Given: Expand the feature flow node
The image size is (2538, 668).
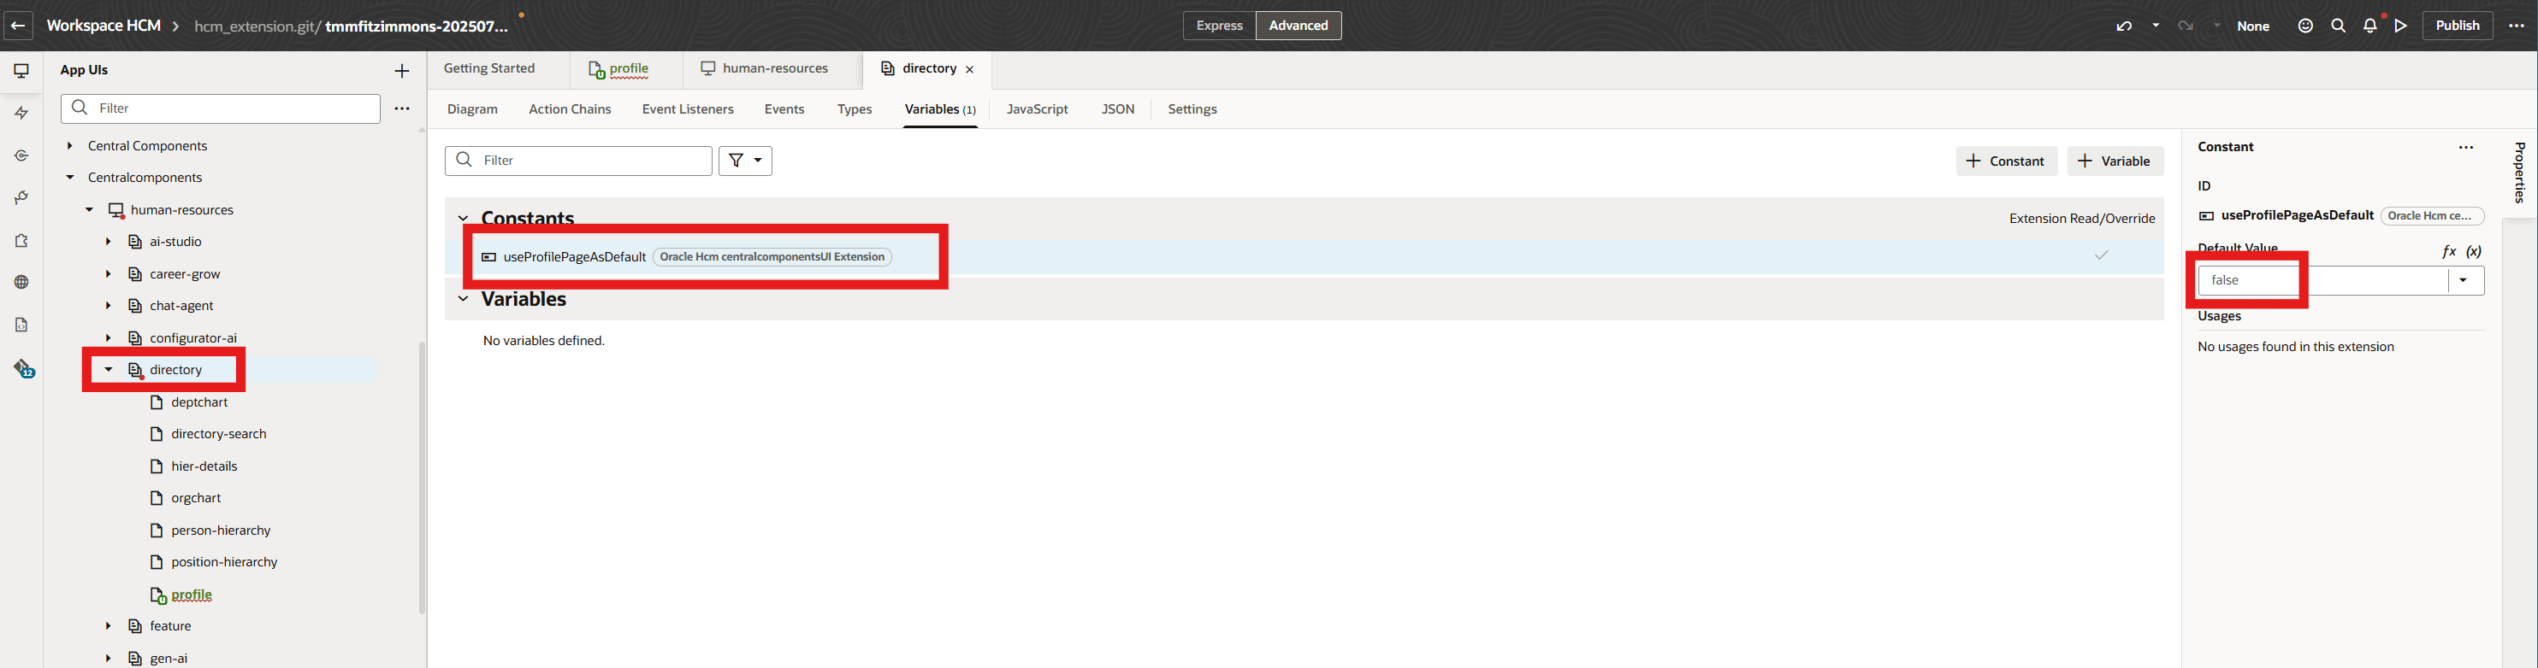Looking at the screenshot, I should click(x=109, y=627).
